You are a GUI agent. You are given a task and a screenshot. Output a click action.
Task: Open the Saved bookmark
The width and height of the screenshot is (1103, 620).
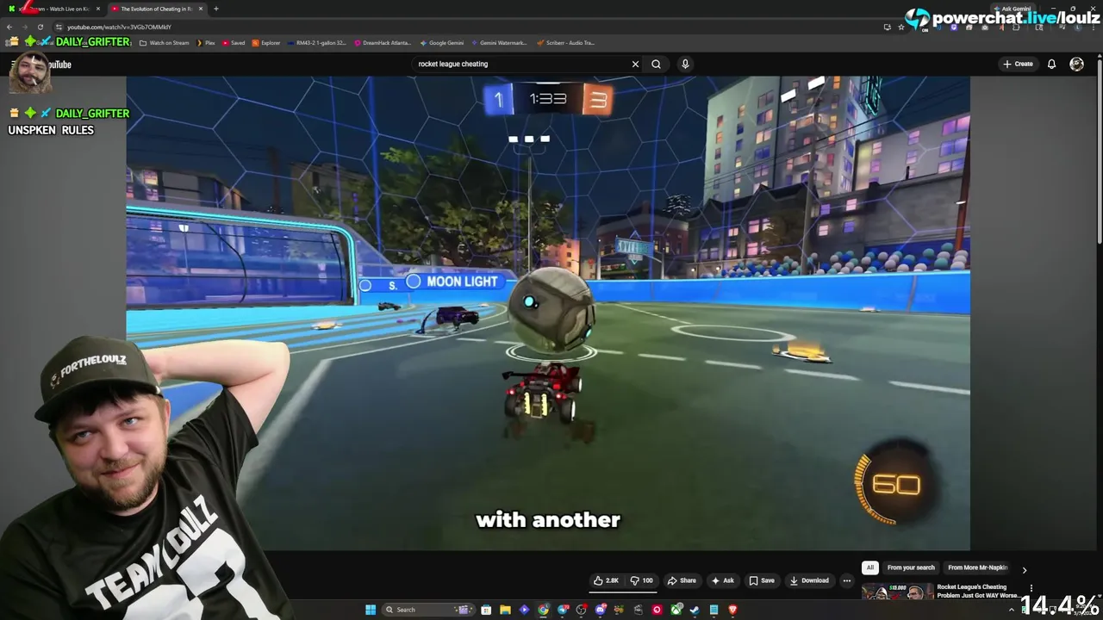(x=234, y=42)
